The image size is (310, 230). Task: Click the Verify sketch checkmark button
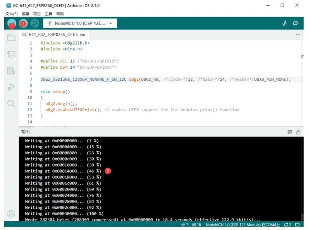[12, 23]
